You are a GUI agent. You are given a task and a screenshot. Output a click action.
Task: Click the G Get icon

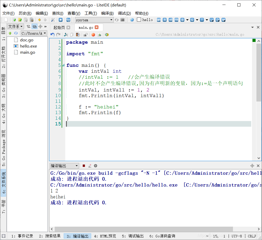coord(192,20)
